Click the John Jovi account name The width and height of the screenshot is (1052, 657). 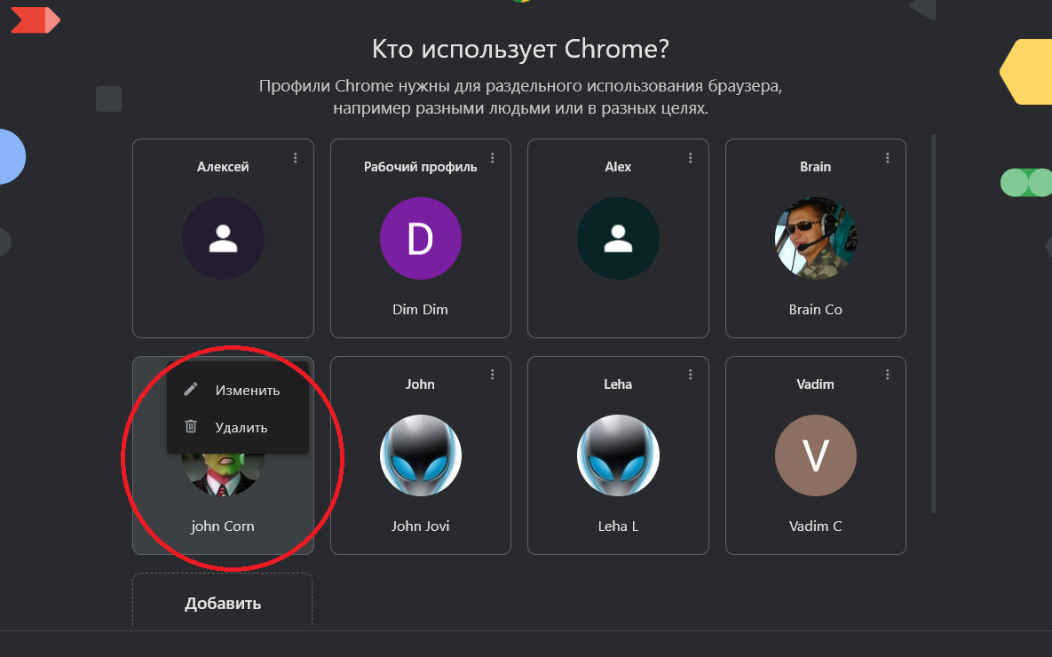(x=421, y=526)
